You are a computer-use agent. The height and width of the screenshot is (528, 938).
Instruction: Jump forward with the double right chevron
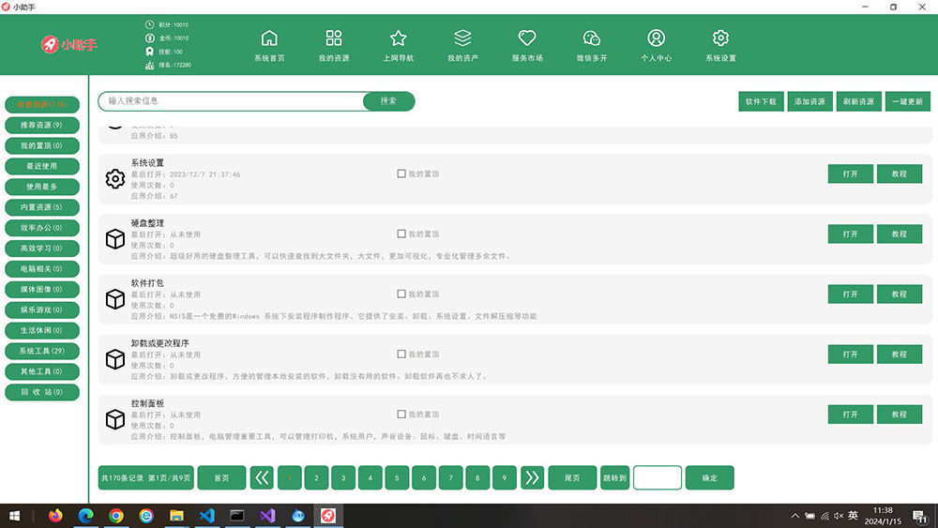533,478
